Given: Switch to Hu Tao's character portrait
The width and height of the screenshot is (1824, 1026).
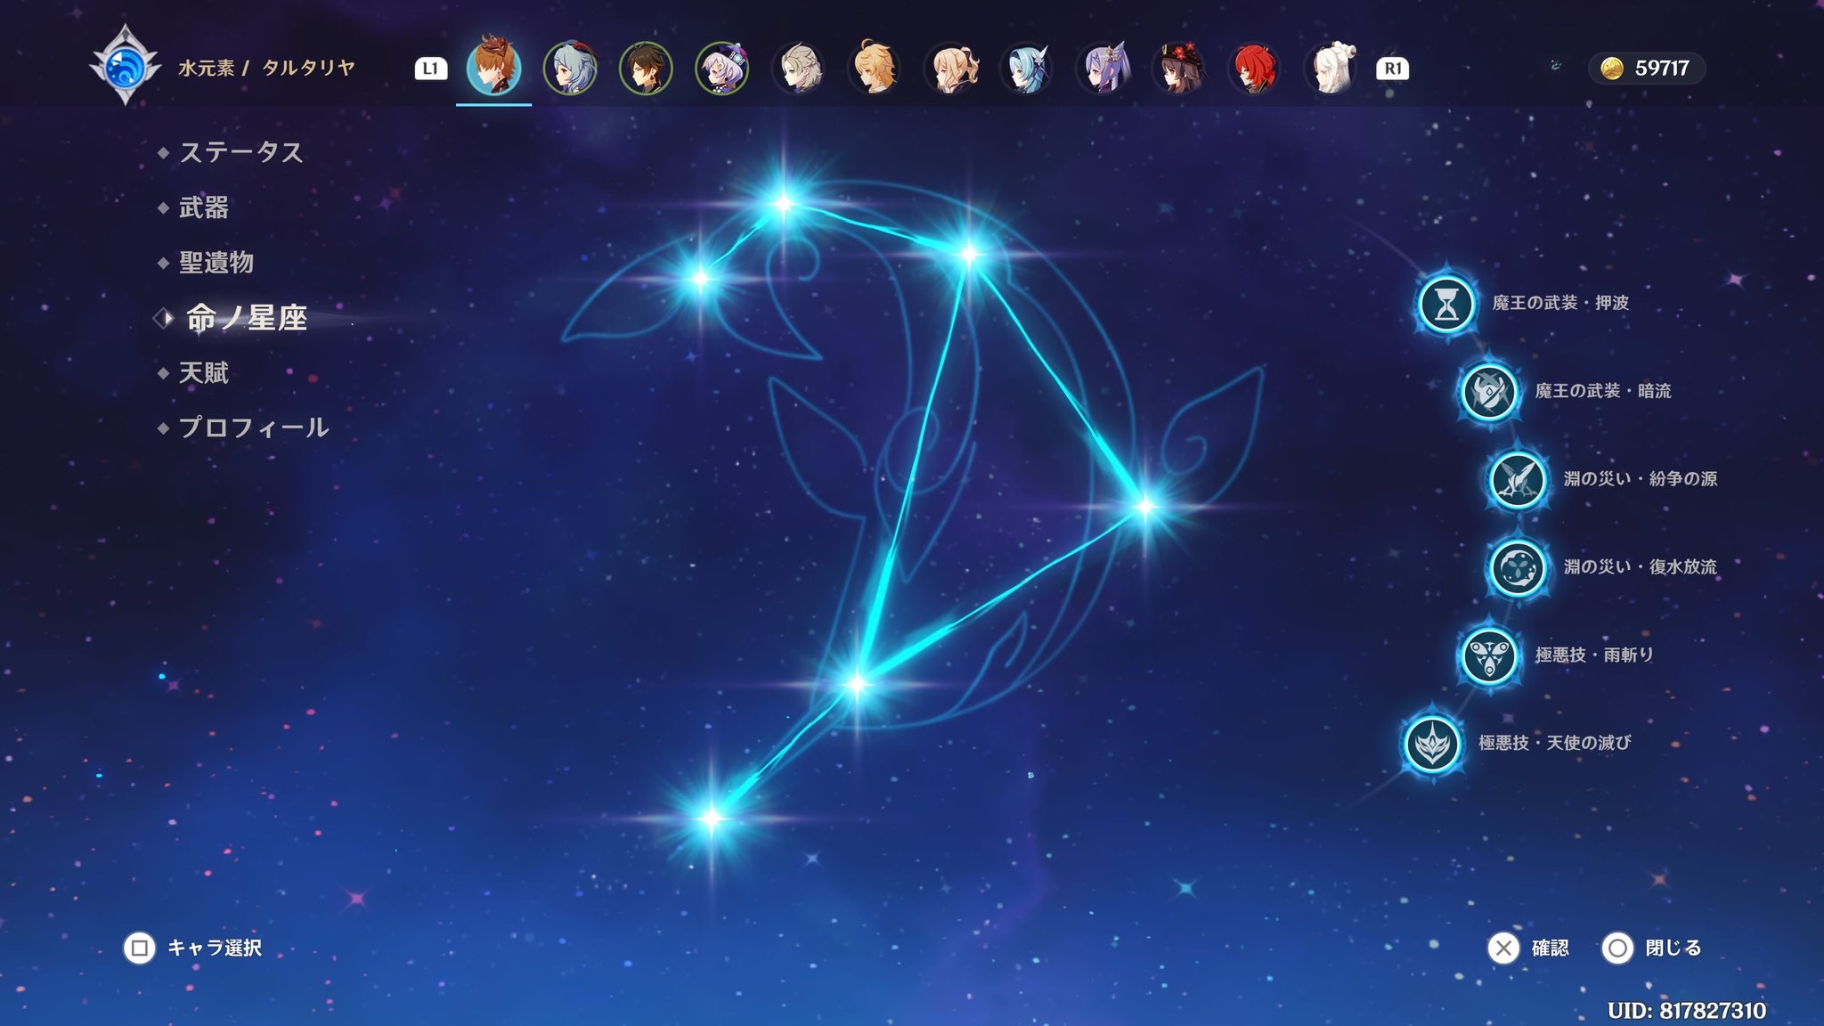Looking at the screenshot, I should pyautogui.click(x=1178, y=68).
